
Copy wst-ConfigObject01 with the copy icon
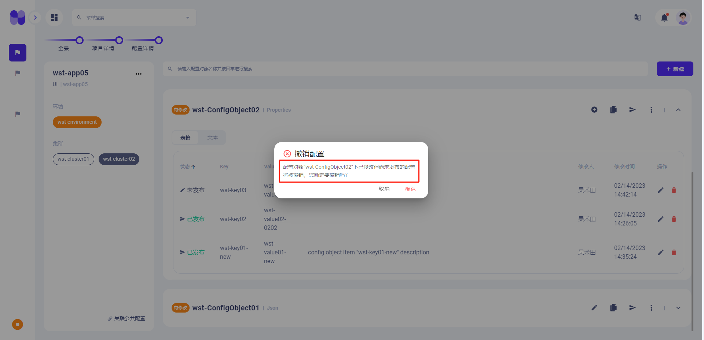tap(613, 308)
